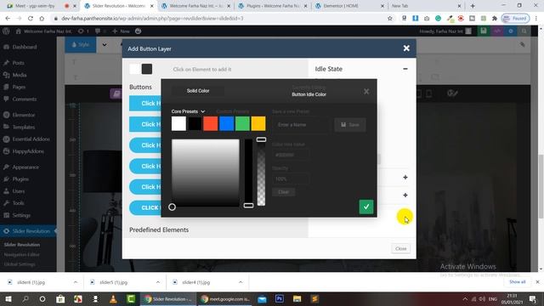Clear the selected color
The image size is (544, 306).
pos(283,192)
